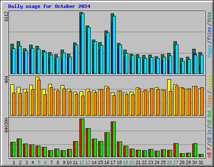Click the 'kB Out' legend label
The image size is (214, 167).
[x=209, y=117]
